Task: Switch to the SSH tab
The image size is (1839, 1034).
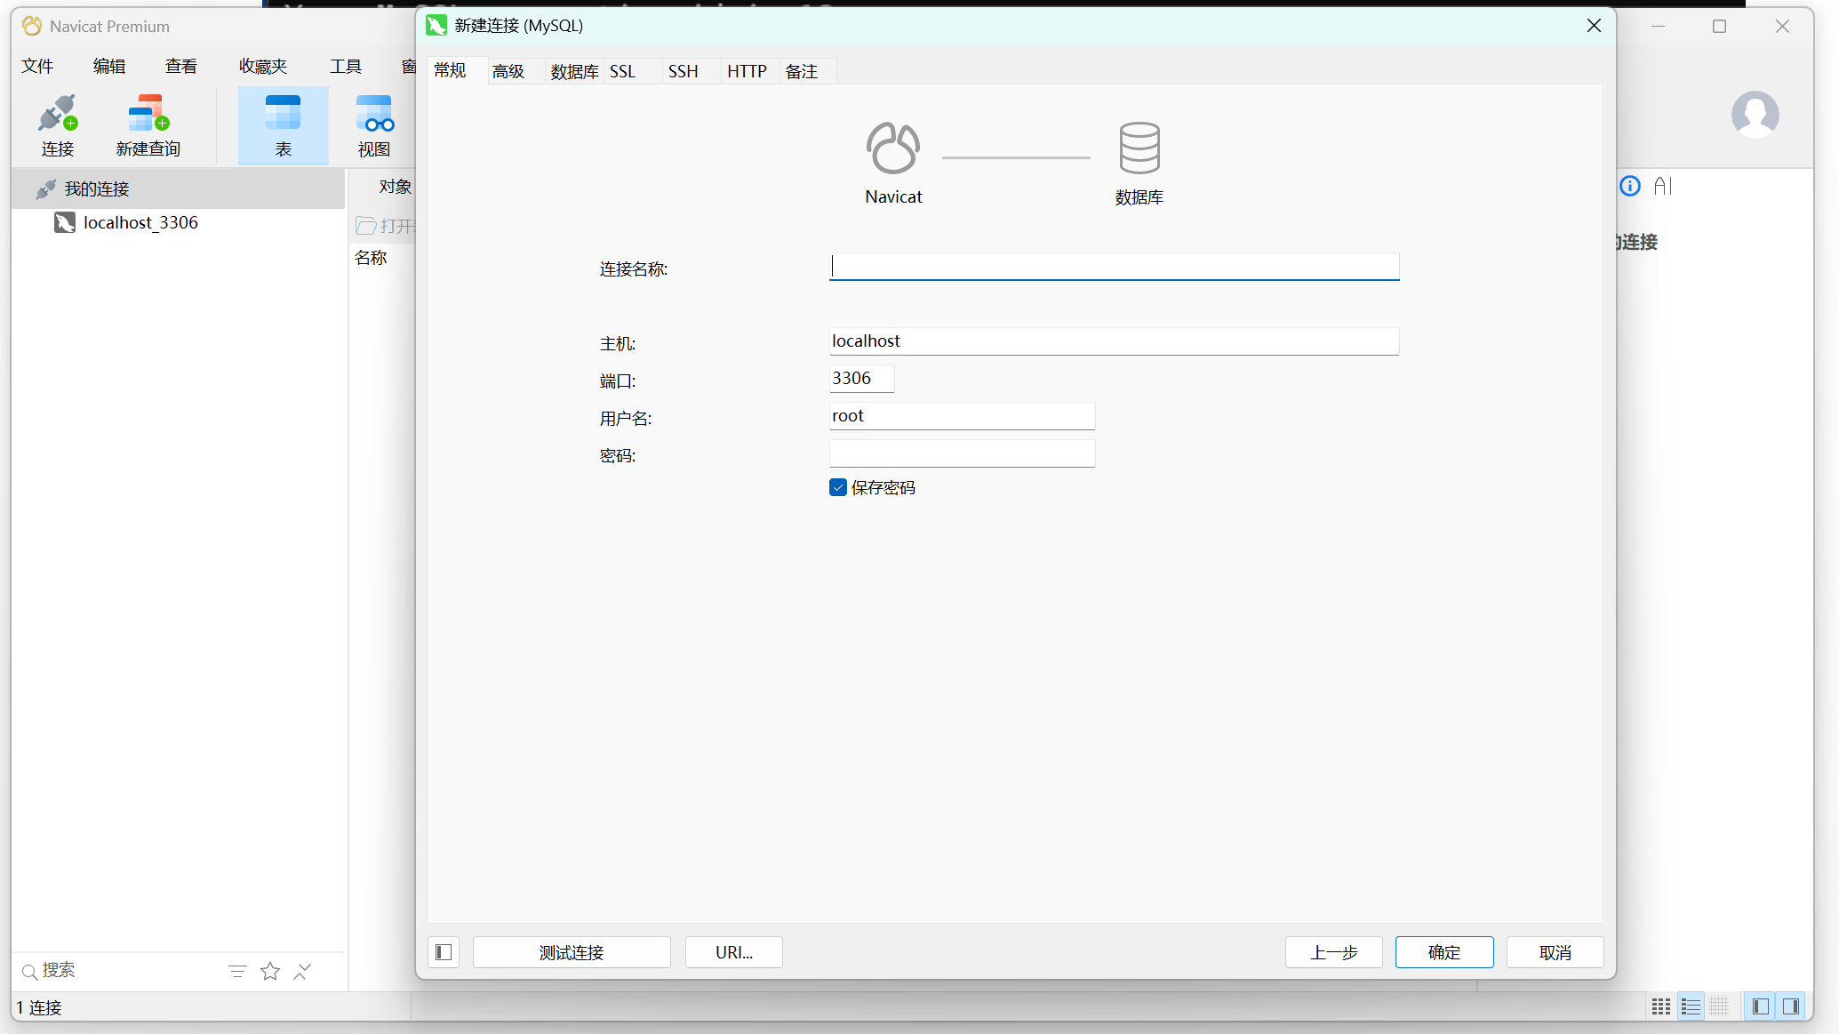Action: 683,71
